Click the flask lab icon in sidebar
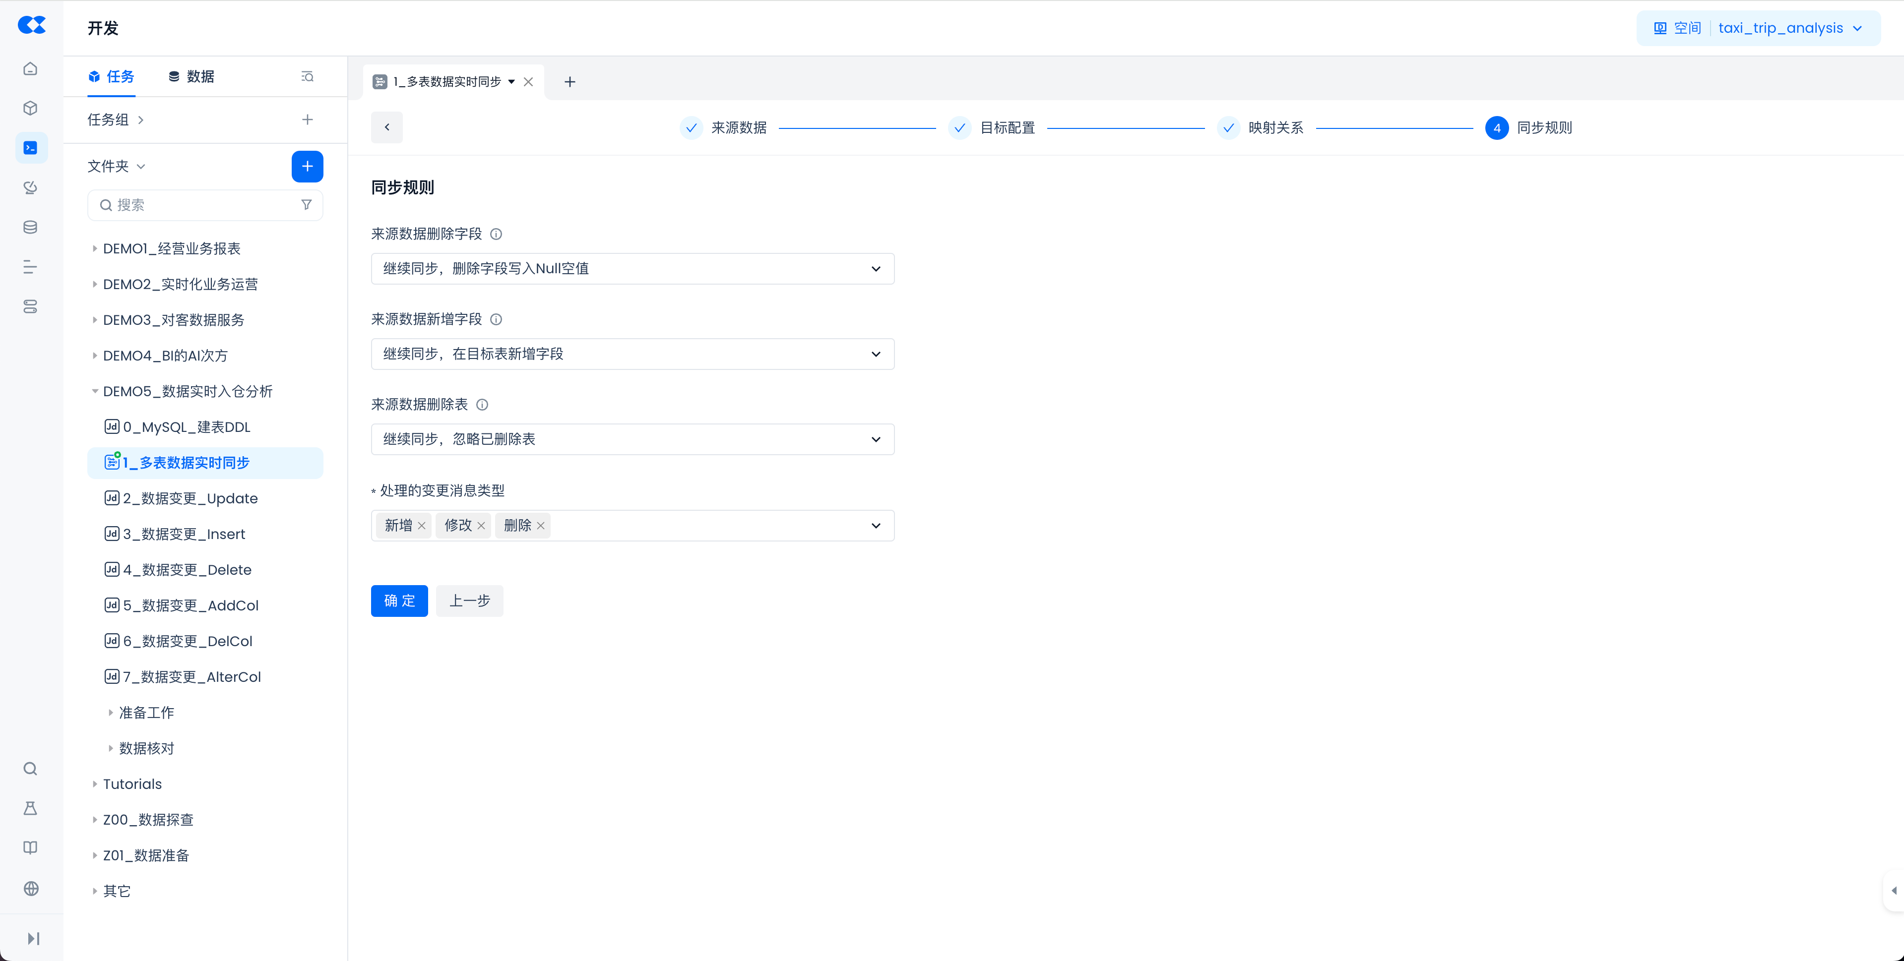This screenshot has width=1904, height=961. click(x=30, y=808)
